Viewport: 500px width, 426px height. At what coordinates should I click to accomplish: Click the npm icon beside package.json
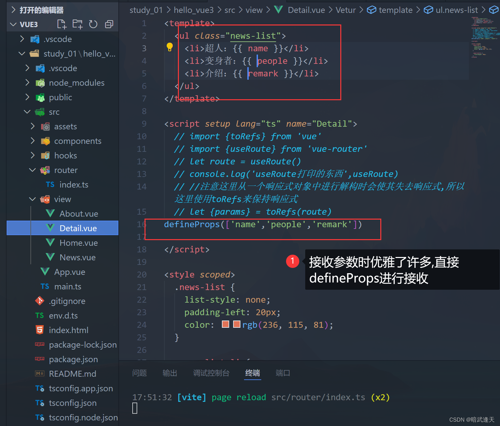(40, 359)
